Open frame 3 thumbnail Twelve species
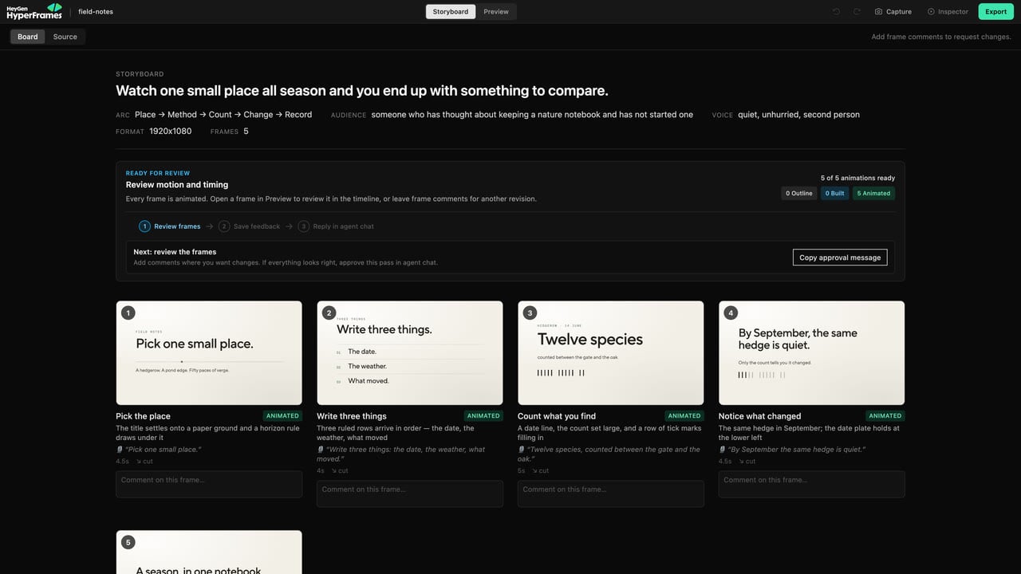 pos(611,352)
